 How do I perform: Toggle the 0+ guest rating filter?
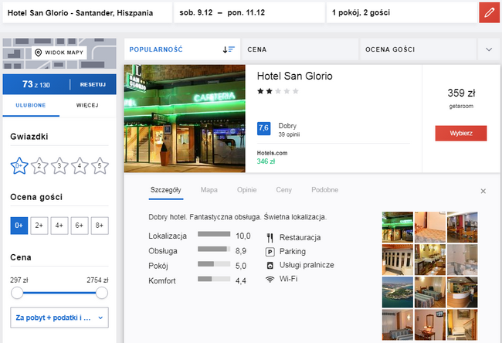(19, 225)
